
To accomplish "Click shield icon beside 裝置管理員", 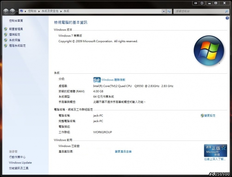I will [x=6, y=29].
